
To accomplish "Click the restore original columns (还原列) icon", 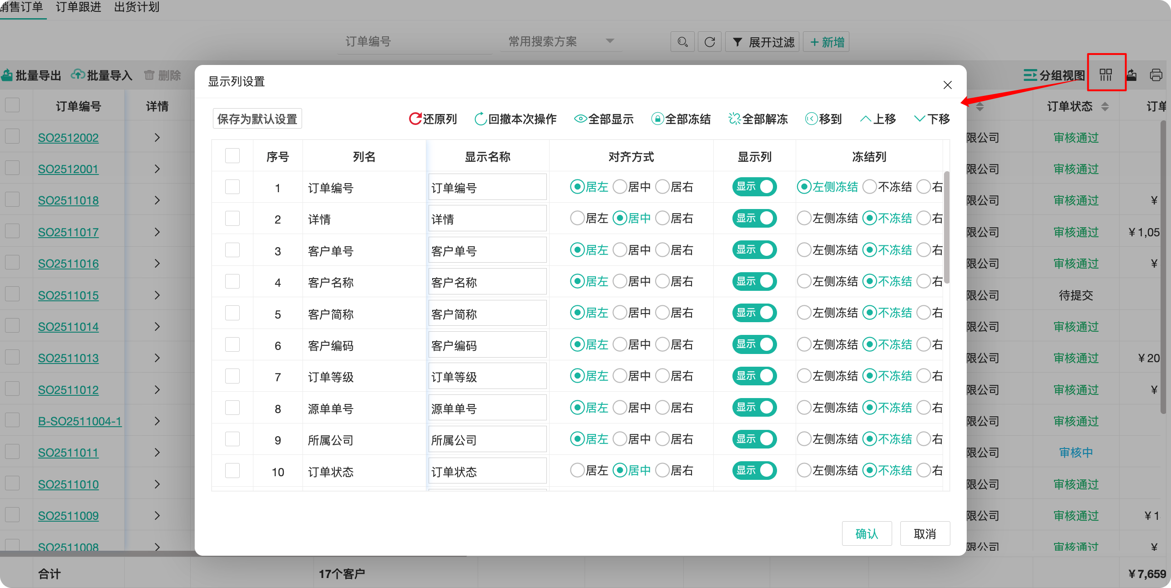I will click(x=415, y=119).
